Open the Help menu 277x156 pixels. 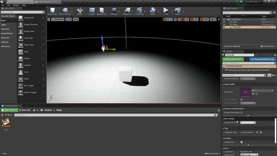tap(24, 5)
